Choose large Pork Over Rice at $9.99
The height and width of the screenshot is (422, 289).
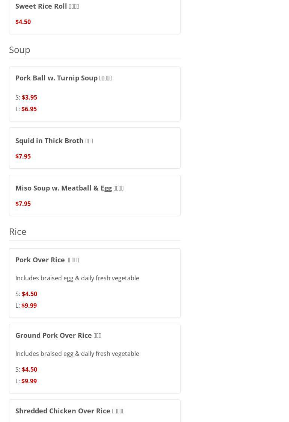click(29, 306)
